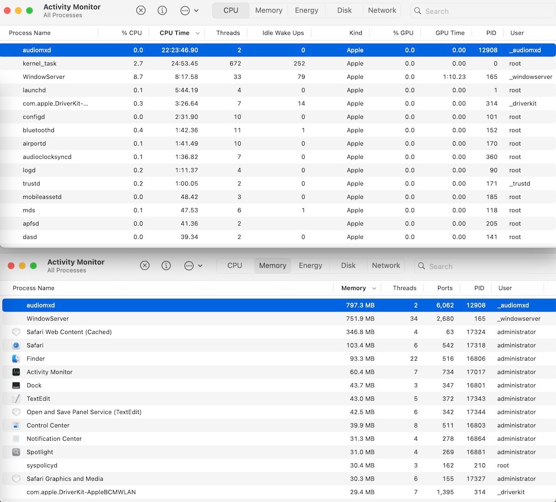Sort by % GPU column header

coord(395,33)
